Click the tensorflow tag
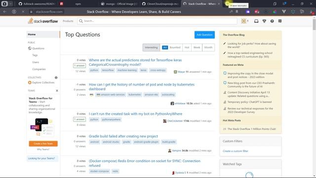316x178 pixels. point(108,70)
